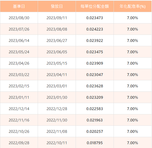Click the 0.020257 distribution amount
Viewport: 152px width, 148px height.
coord(95,132)
